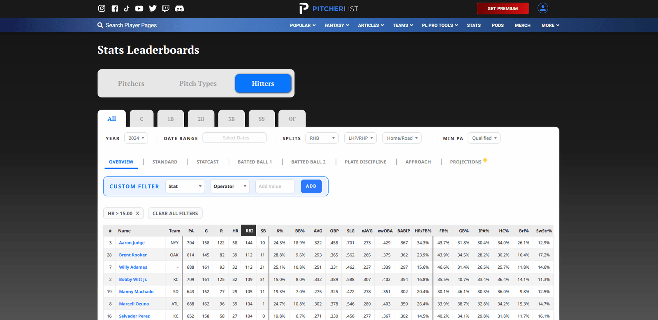The image size is (658, 320).
Task: Open the Home/Road dropdown
Action: coord(402,138)
